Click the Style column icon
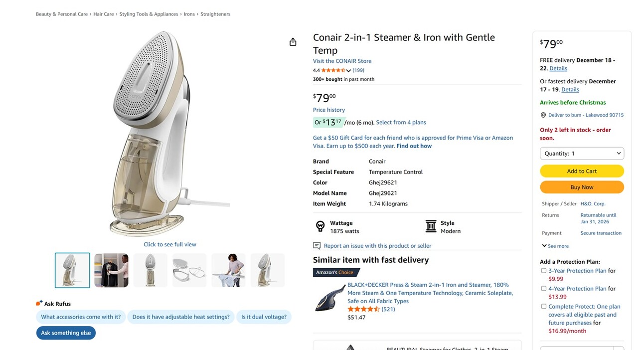 (431, 227)
